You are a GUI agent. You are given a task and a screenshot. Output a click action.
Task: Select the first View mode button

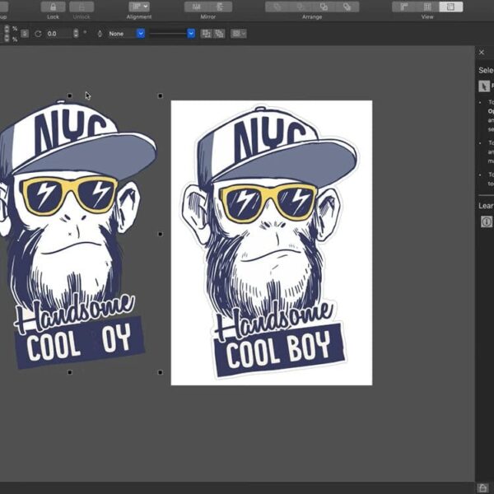click(x=403, y=7)
